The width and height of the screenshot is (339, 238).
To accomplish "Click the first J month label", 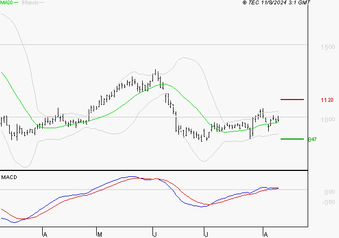I will click(x=155, y=235).
